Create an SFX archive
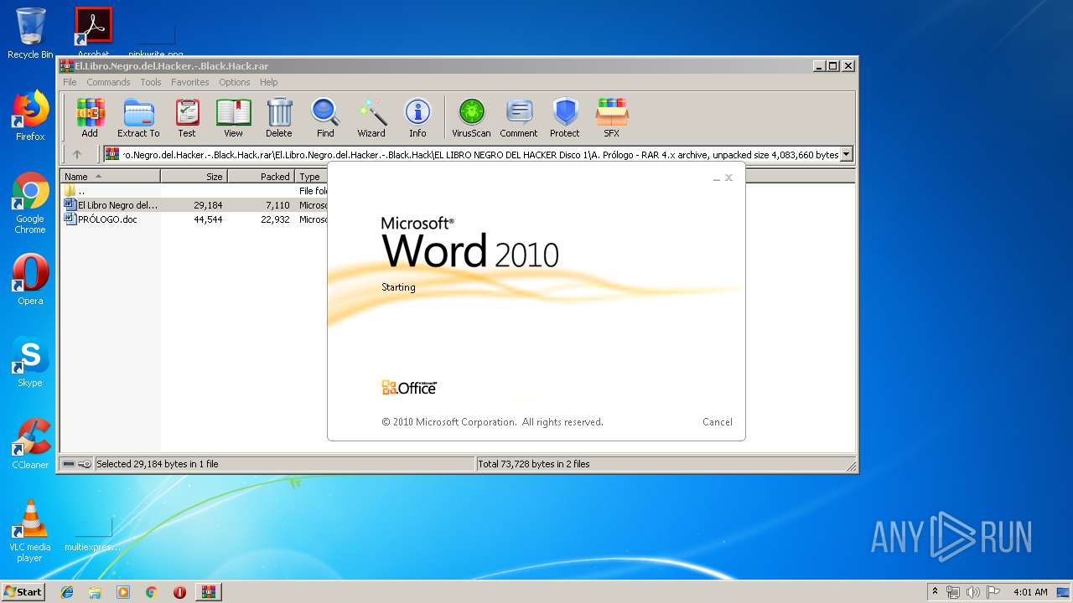Screen dimensions: 1073x603 tap(612, 117)
